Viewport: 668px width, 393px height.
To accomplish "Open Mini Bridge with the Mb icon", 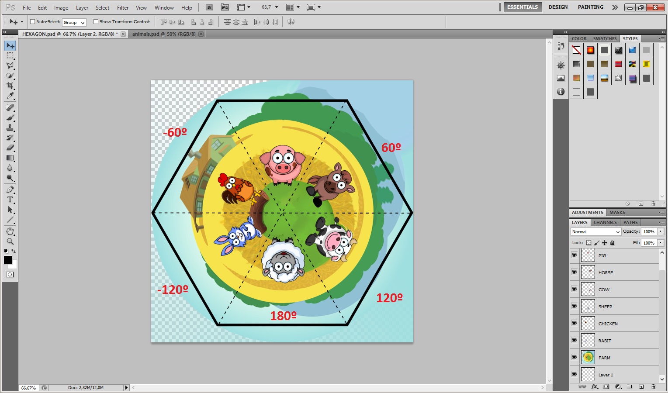I will [x=225, y=7].
